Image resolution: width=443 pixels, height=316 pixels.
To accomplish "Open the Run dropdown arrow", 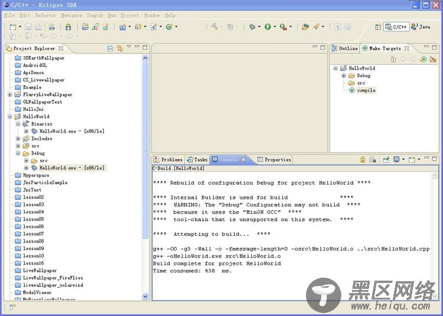I will (x=275, y=27).
